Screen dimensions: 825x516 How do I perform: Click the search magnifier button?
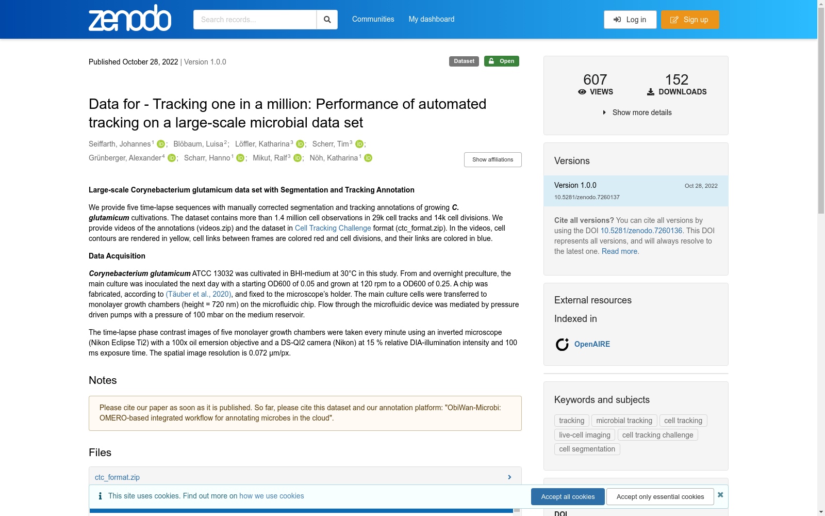tap(327, 20)
